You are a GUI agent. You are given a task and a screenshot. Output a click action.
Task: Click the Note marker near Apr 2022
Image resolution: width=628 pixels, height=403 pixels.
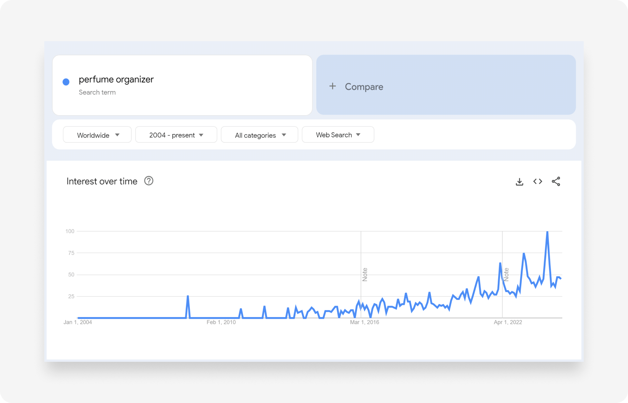click(507, 274)
